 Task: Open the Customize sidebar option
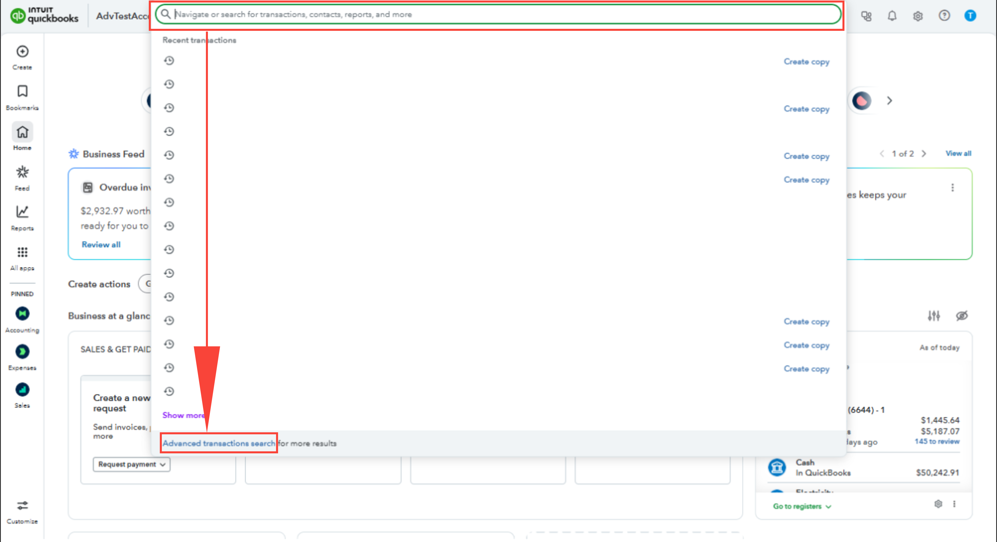[22, 506]
